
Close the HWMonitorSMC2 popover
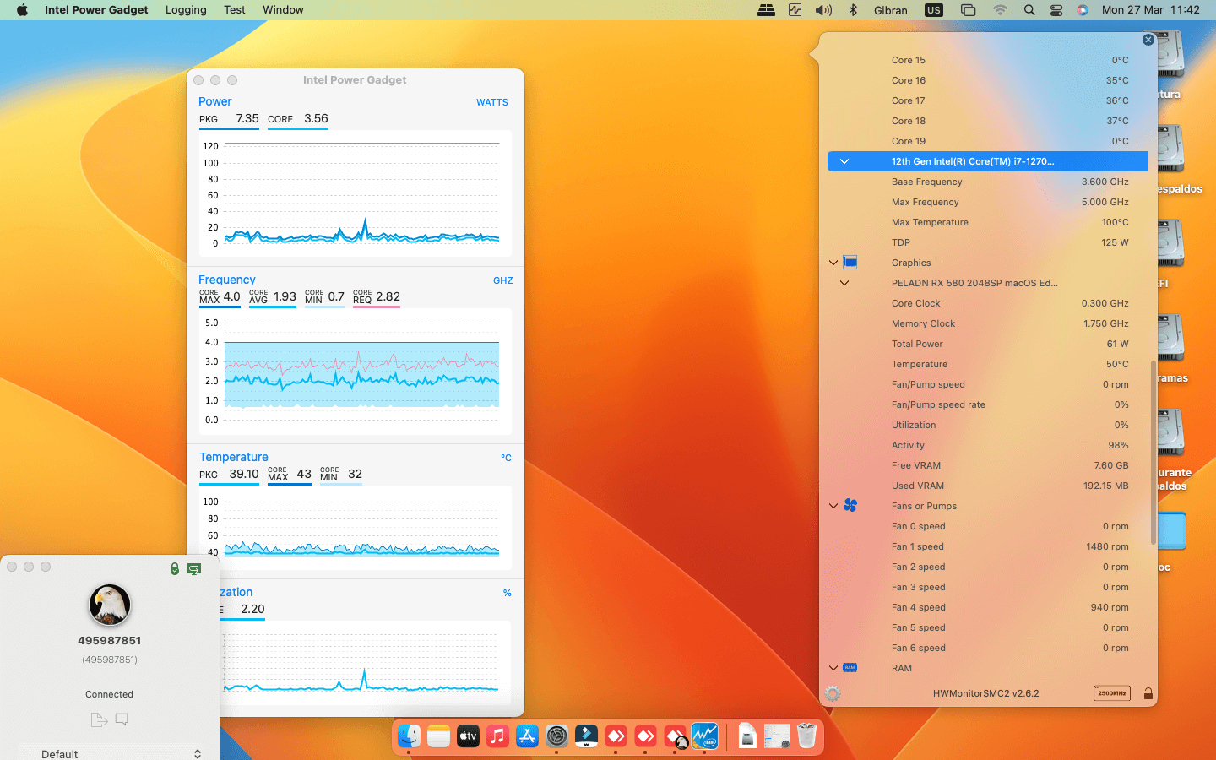(1148, 40)
